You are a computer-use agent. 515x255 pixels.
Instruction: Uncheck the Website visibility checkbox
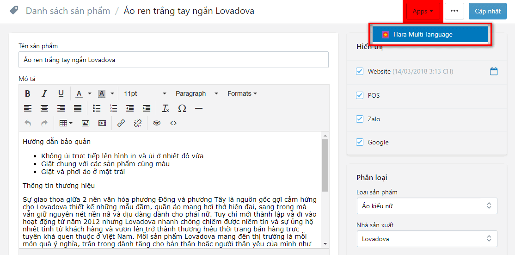click(360, 71)
